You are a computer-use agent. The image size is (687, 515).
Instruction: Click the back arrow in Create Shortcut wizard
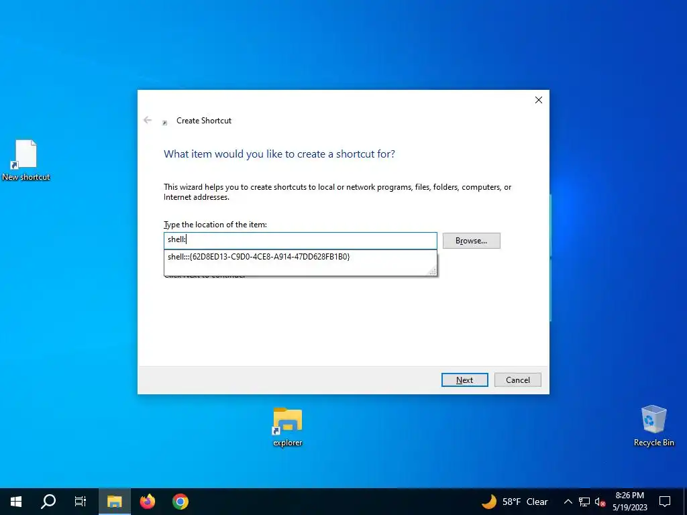(x=148, y=120)
